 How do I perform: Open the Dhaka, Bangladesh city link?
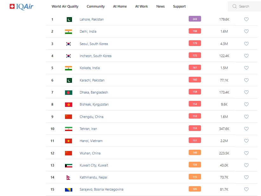pyautogui.click(x=94, y=92)
